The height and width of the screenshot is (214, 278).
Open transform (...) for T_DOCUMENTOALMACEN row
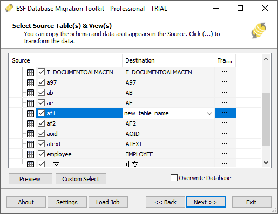225,72
